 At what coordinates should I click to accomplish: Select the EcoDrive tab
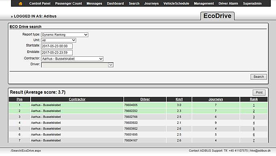tap(218, 16)
